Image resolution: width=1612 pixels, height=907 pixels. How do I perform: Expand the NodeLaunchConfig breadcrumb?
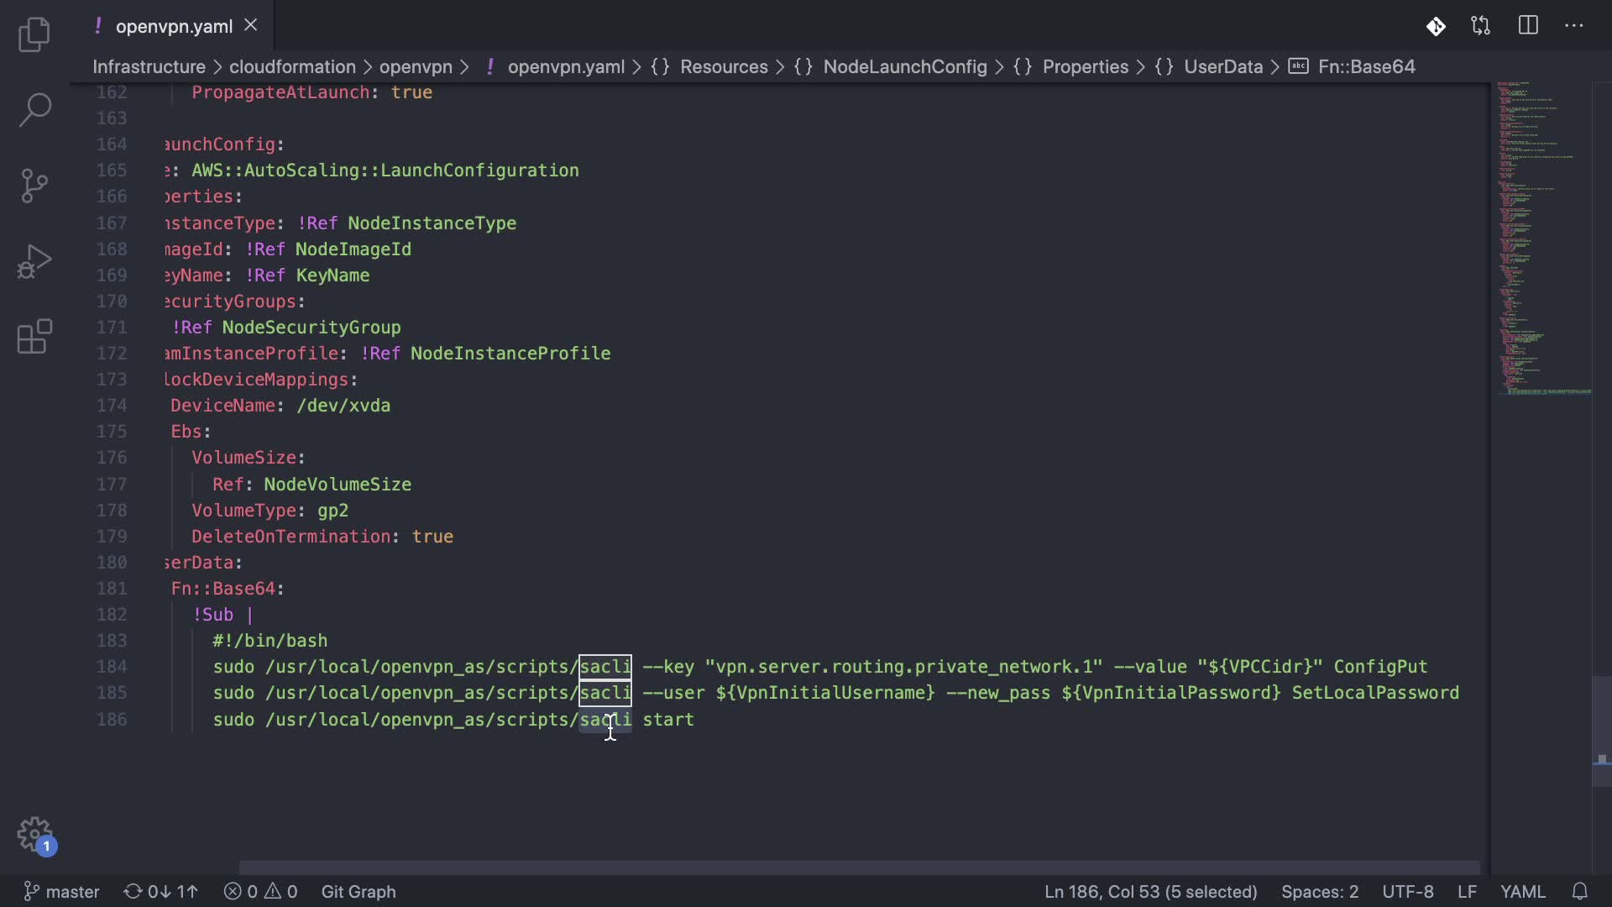click(904, 66)
